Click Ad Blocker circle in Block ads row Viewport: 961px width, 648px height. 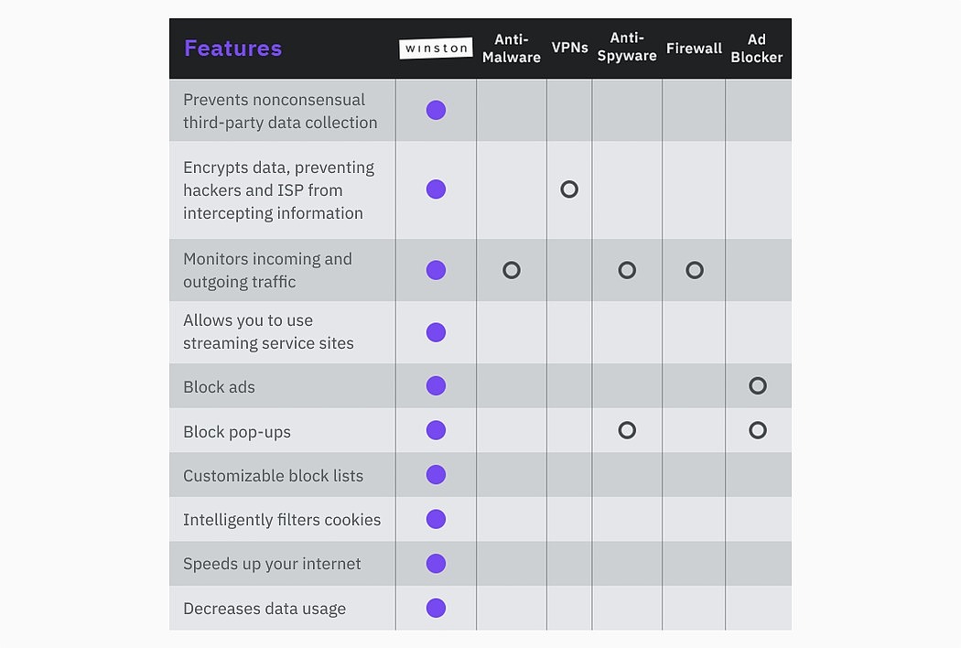pyautogui.click(x=758, y=386)
